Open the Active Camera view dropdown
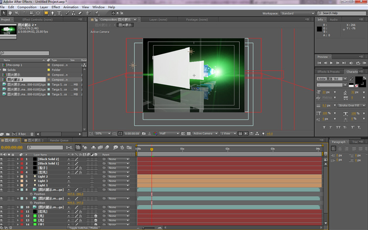 point(205,133)
